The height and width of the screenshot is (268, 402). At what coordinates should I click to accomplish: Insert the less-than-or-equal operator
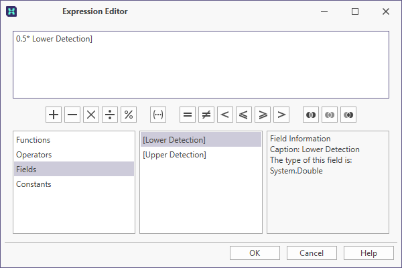244,115
